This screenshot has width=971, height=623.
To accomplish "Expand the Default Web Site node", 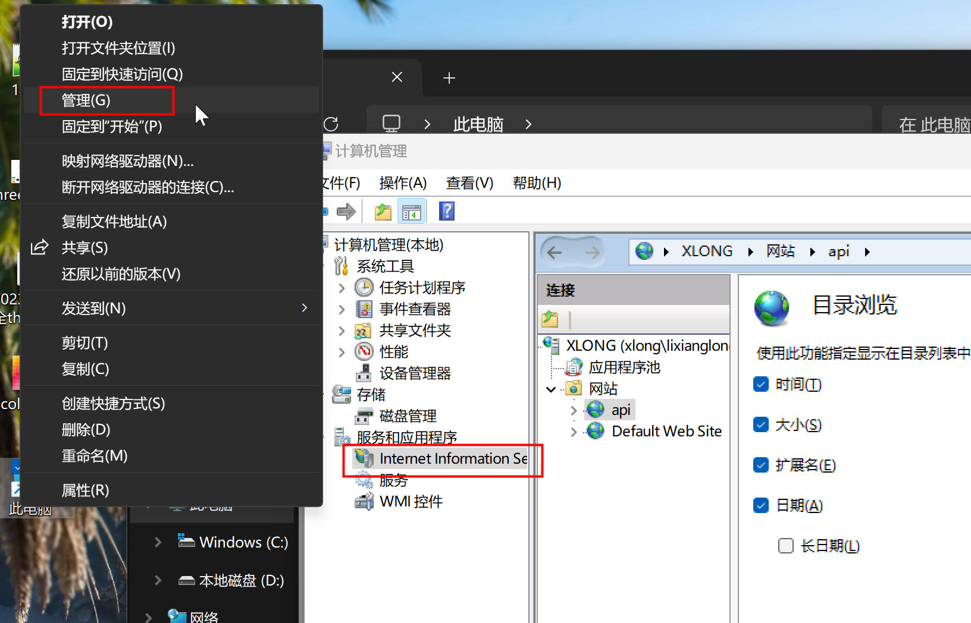I will [x=574, y=432].
